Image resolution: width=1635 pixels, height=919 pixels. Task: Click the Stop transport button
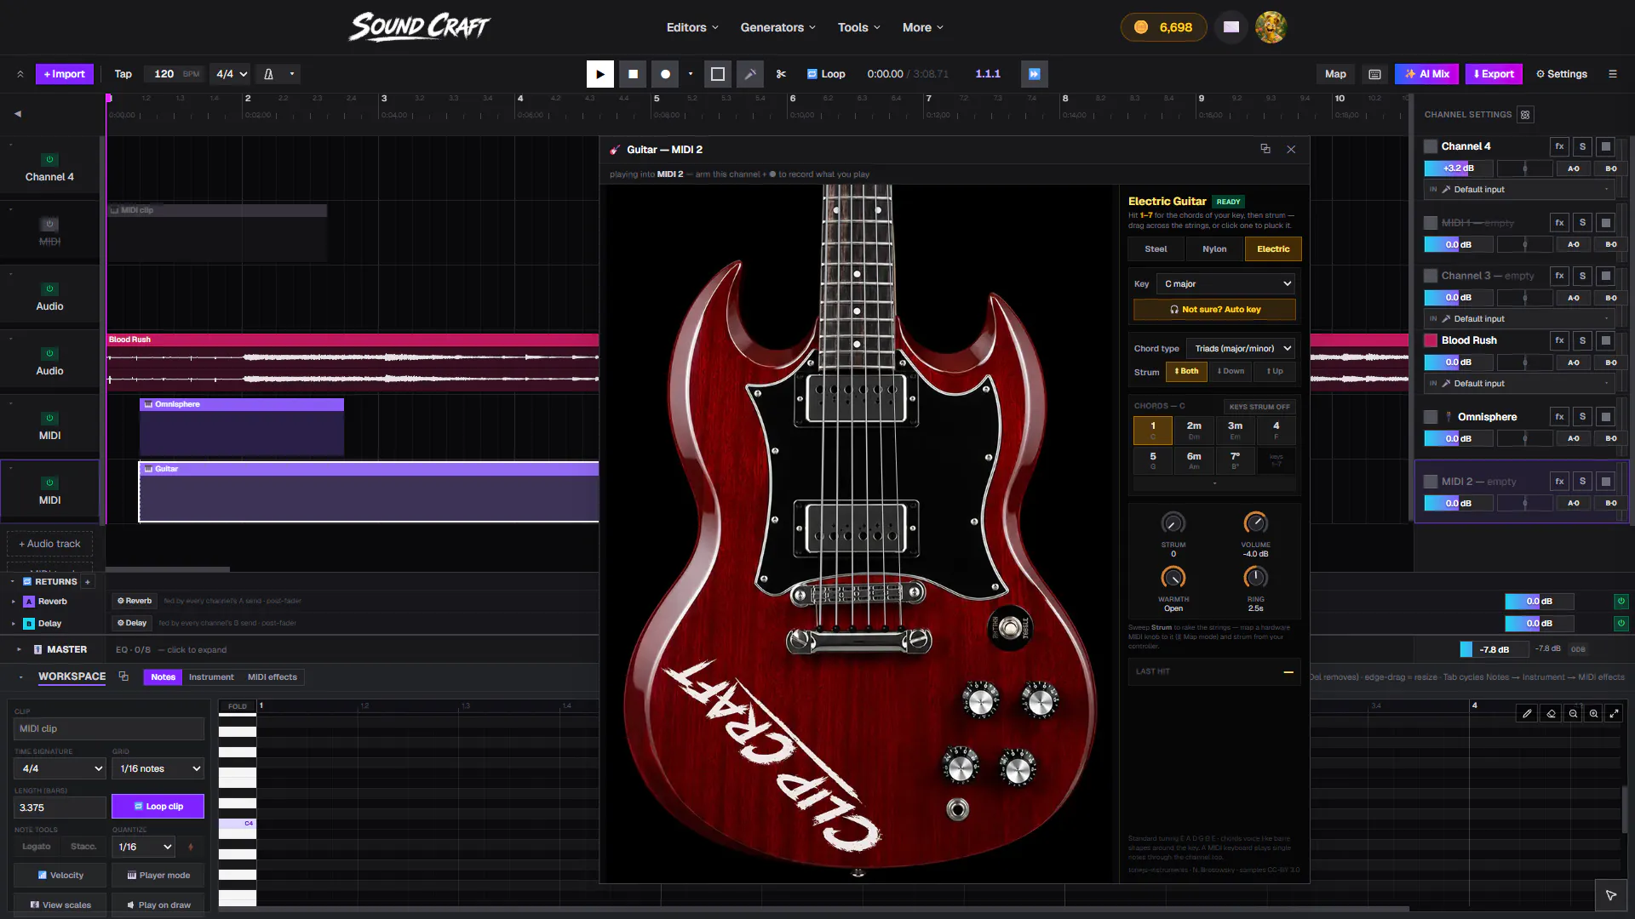click(633, 74)
